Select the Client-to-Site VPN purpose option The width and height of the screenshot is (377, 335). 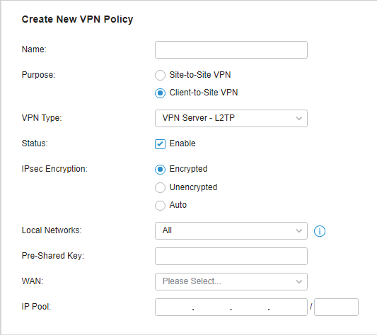(160, 93)
